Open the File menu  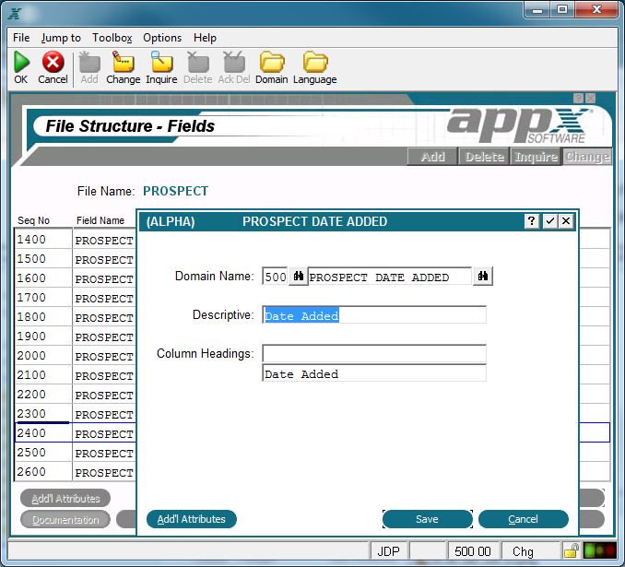pyautogui.click(x=21, y=38)
